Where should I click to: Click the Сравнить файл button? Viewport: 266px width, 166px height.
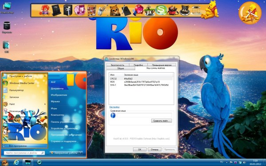[161, 121]
